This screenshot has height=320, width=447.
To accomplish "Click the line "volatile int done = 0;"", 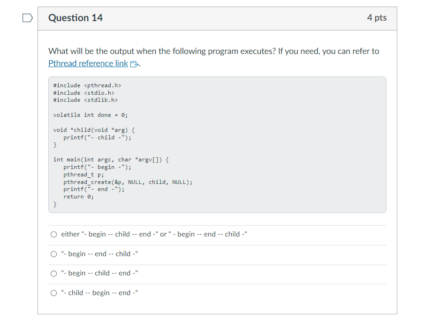I will [x=91, y=115].
